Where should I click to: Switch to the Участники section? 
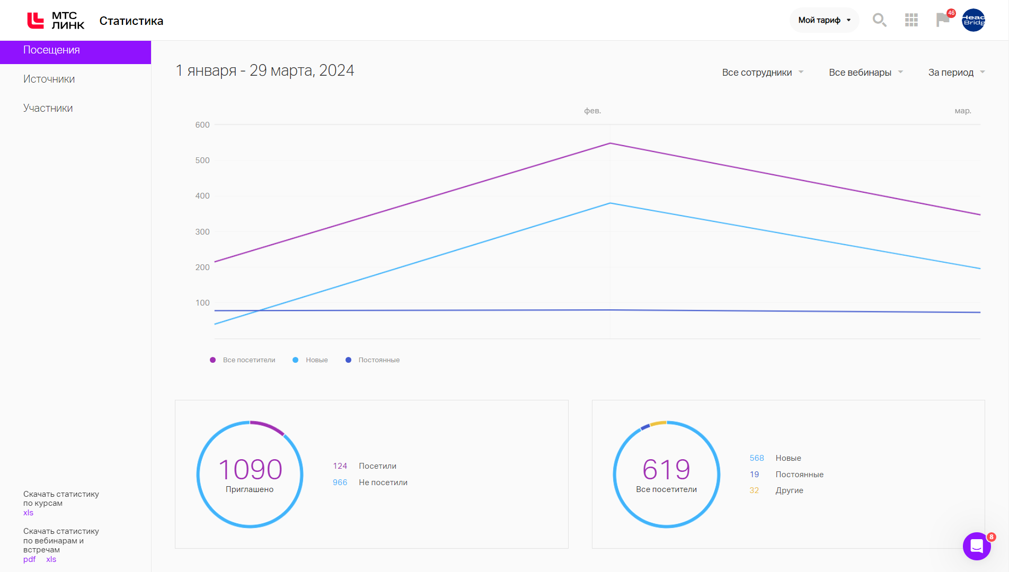pyautogui.click(x=48, y=108)
